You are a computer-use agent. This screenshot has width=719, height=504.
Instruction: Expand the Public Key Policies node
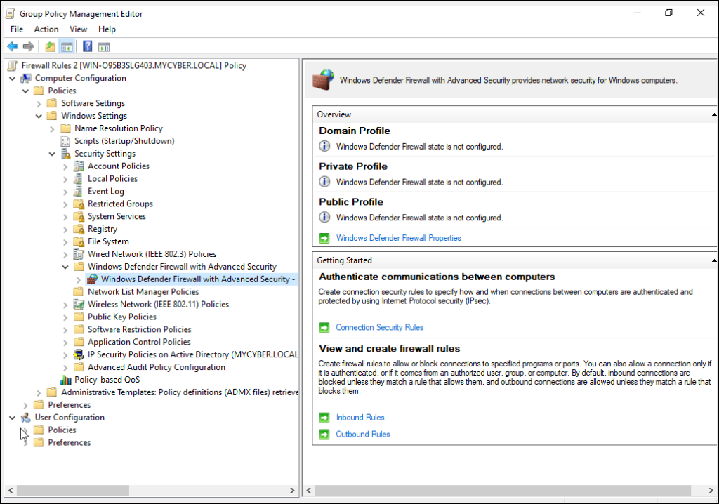point(65,317)
